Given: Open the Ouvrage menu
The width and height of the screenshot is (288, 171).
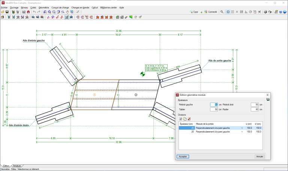Looking at the screenshot, I should coord(14,7).
